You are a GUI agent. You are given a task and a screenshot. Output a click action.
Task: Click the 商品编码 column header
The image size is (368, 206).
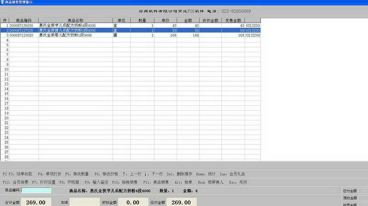(x=24, y=20)
